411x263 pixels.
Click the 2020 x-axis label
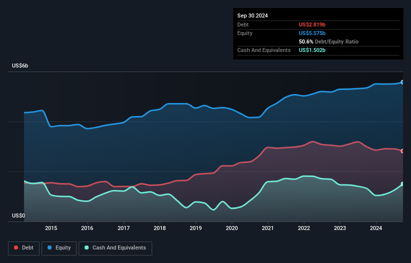(232, 228)
